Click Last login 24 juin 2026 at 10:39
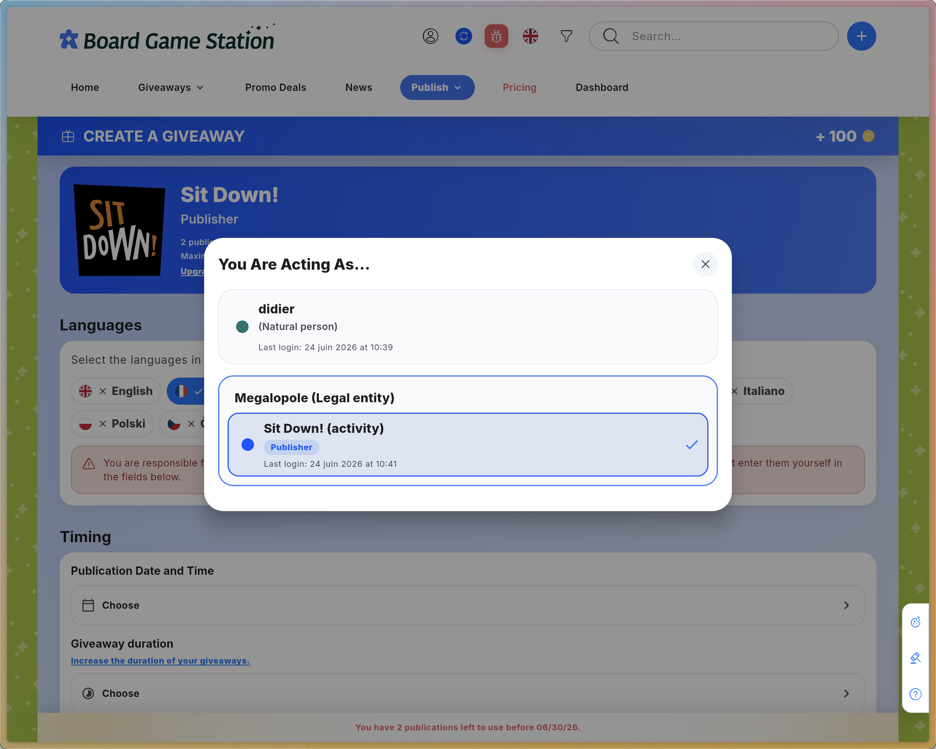Screen dimensions: 936x749 [x=326, y=347]
